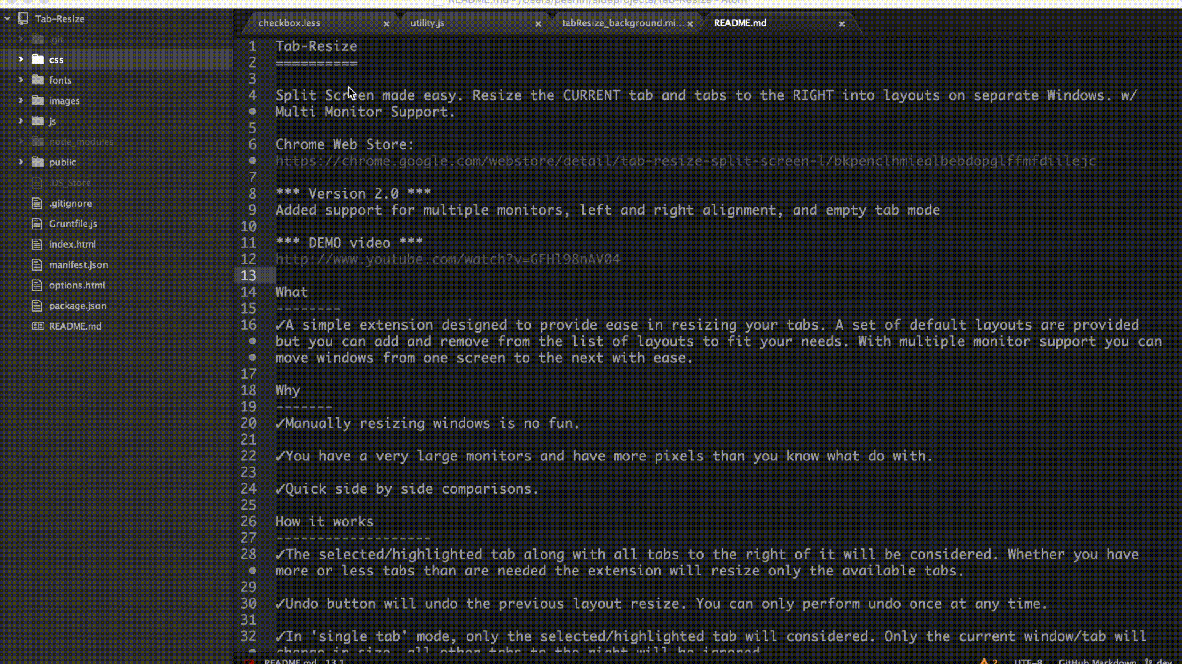Click the css folder icon

(38, 60)
